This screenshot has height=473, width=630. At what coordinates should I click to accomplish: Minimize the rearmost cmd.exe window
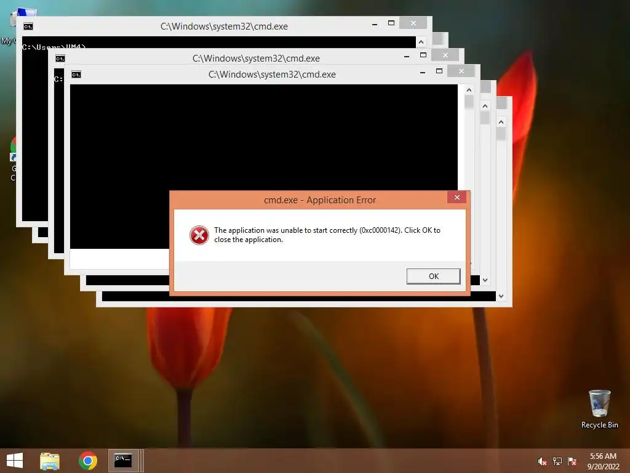tap(375, 24)
